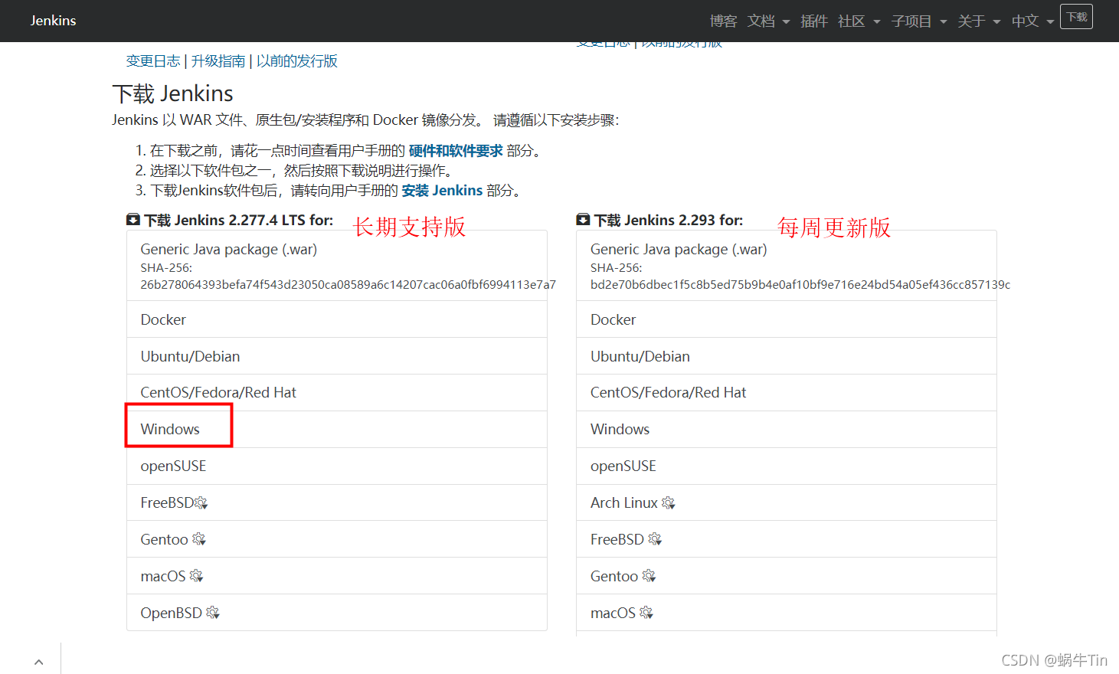Expand the 社区 dropdown menu
This screenshot has height=674, width=1119.
(x=859, y=21)
